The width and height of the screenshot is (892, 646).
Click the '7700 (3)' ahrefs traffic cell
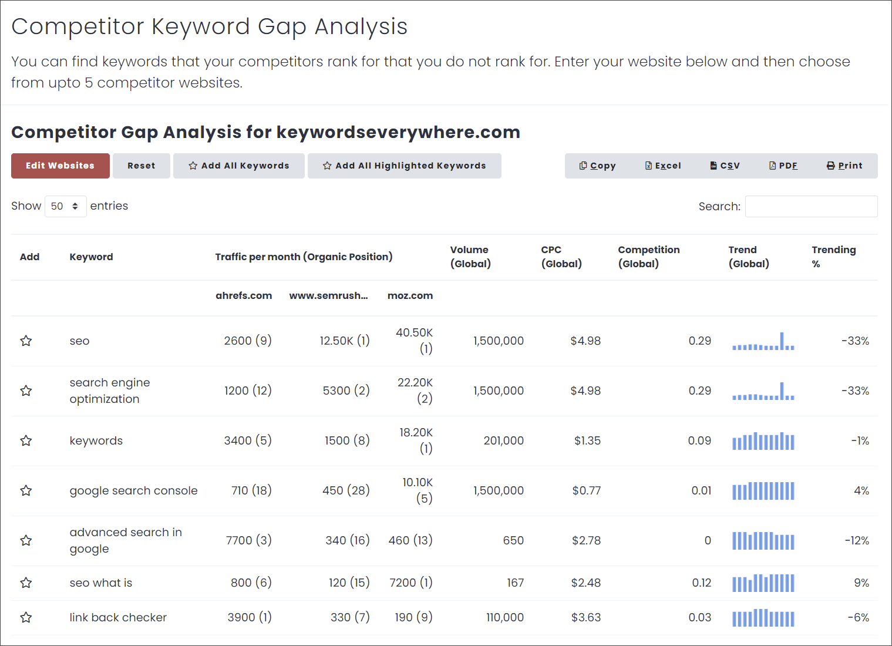tap(249, 540)
